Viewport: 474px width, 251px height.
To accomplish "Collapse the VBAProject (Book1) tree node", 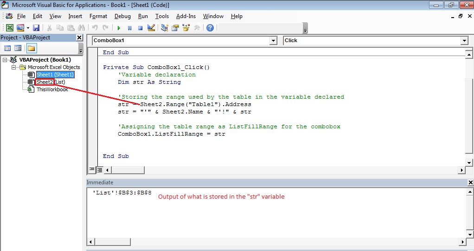I will 5,60.
